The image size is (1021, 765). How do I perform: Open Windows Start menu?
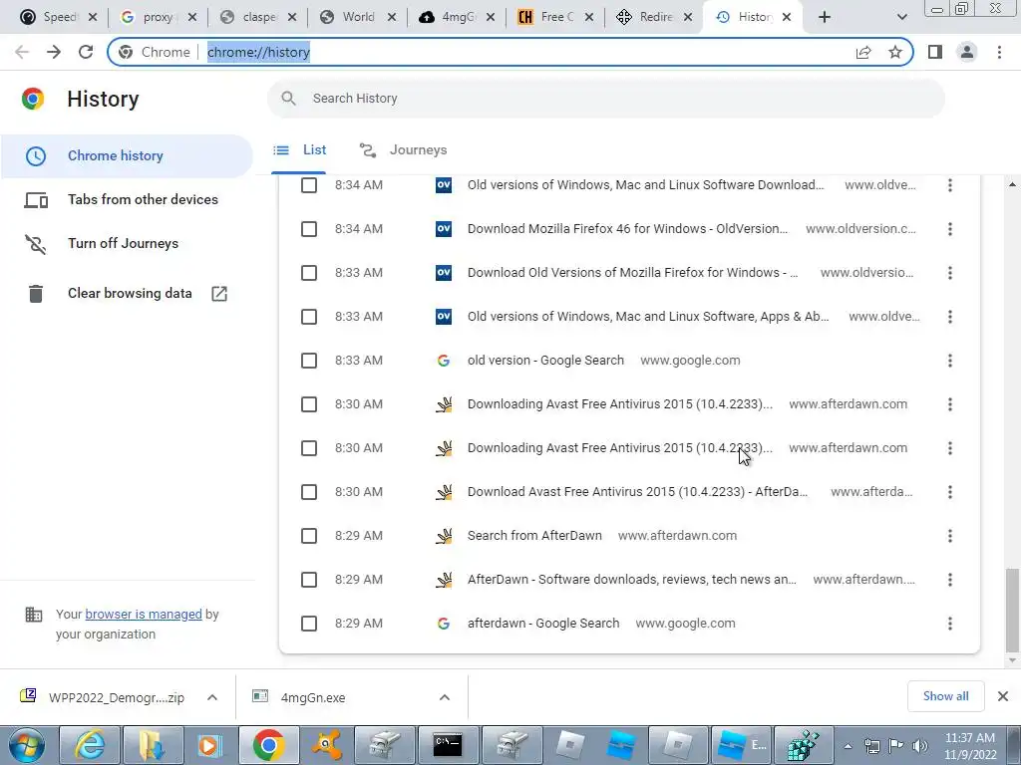(26, 745)
